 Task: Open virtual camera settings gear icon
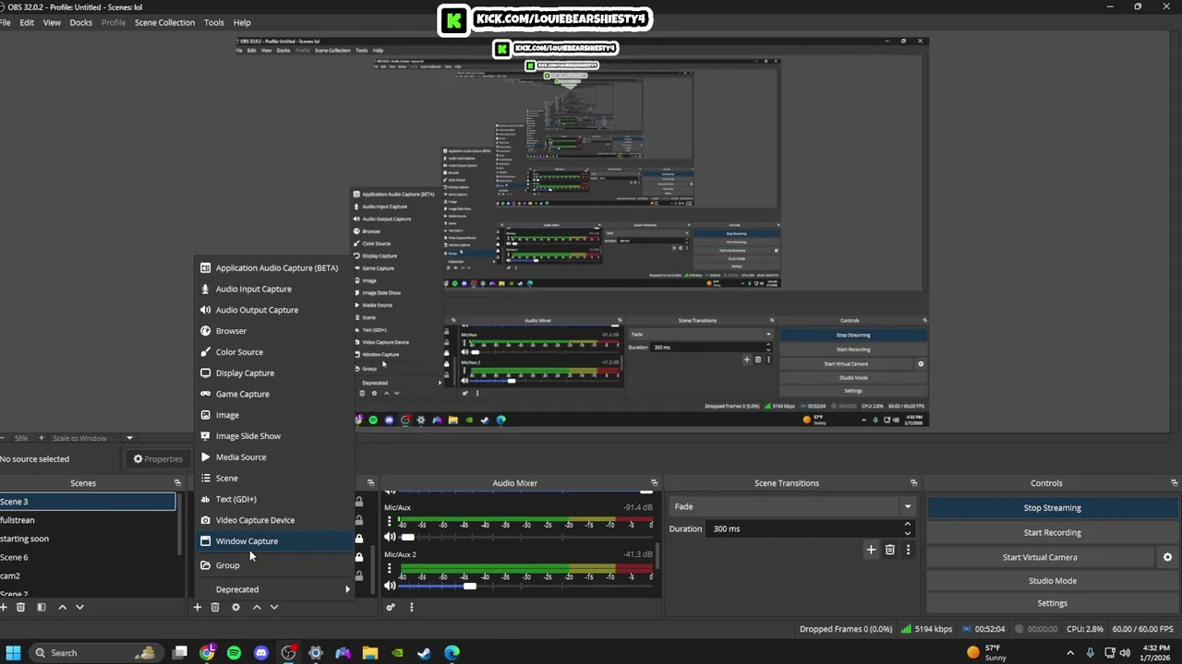tap(1167, 557)
